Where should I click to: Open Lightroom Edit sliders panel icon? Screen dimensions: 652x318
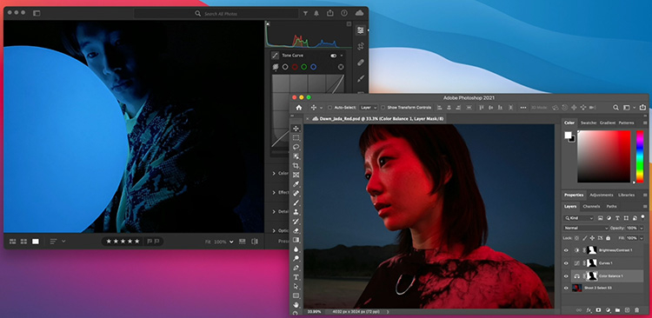point(360,30)
